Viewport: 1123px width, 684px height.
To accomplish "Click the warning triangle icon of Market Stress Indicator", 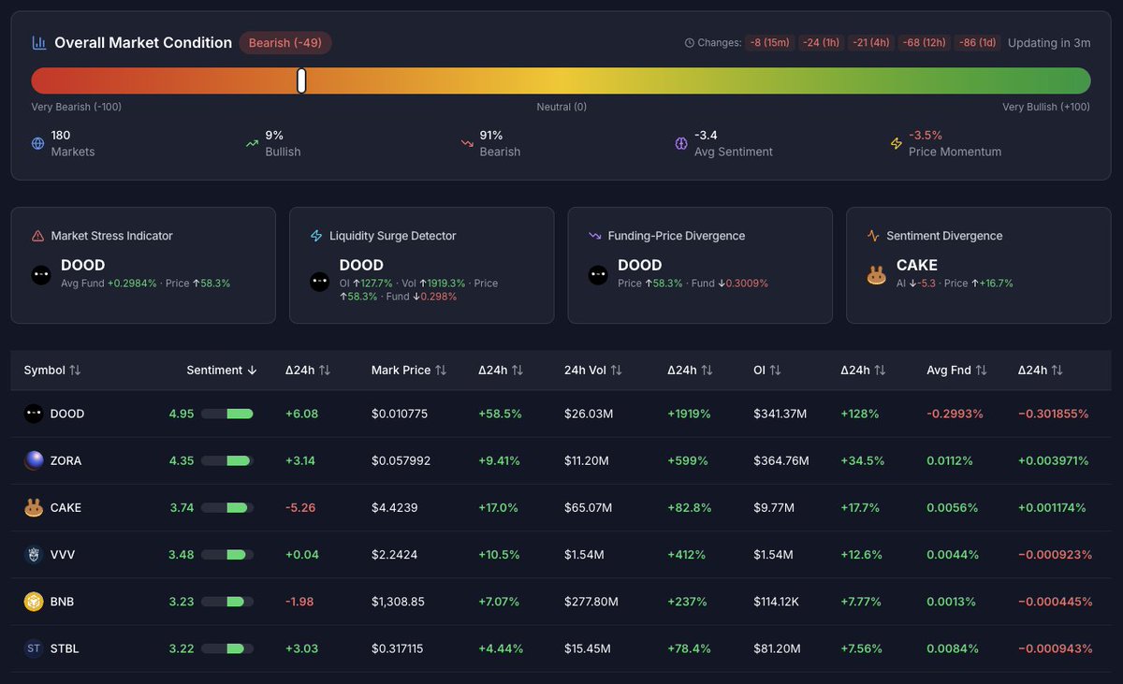I will (x=37, y=236).
